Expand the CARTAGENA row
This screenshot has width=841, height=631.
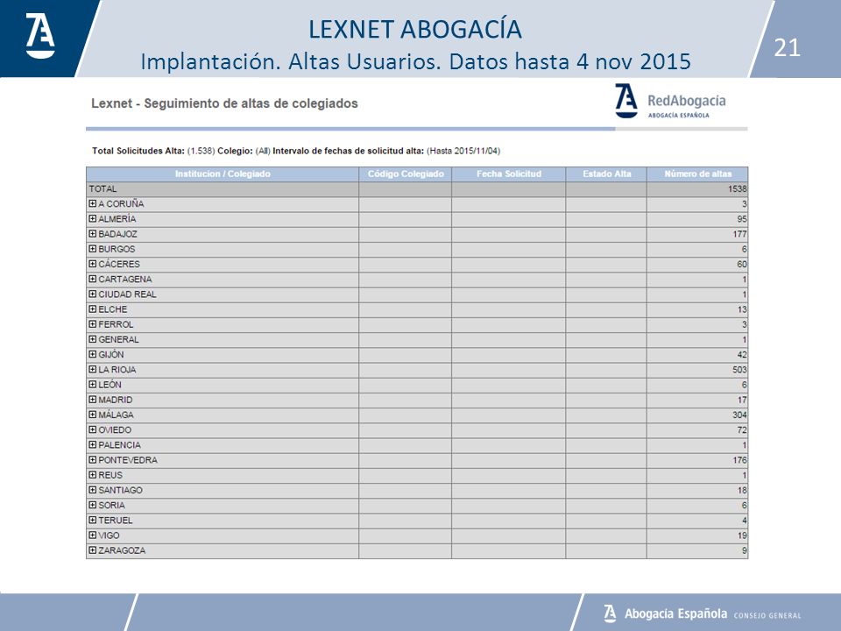[x=93, y=279]
